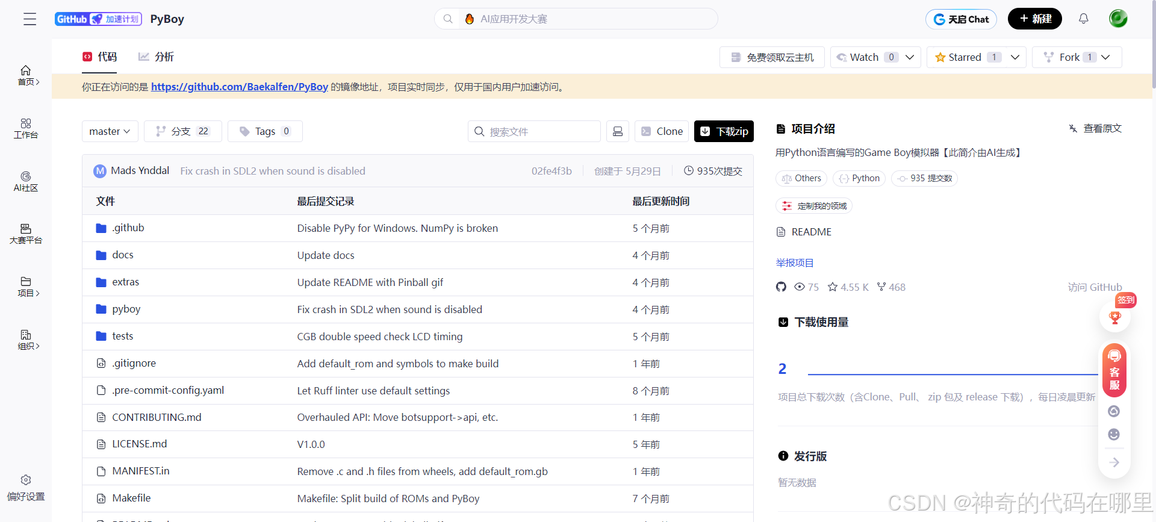This screenshot has width=1156, height=522.
Task: Expand the Fork options arrow
Action: point(1106,57)
